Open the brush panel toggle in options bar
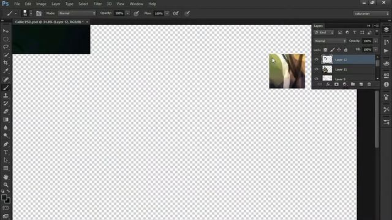 [39, 13]
